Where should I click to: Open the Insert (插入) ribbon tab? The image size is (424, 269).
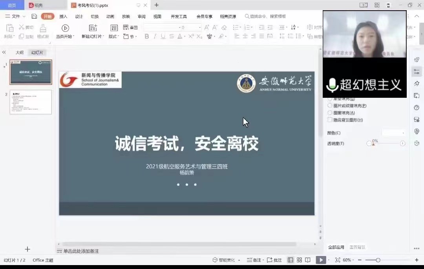pos(63,16)
